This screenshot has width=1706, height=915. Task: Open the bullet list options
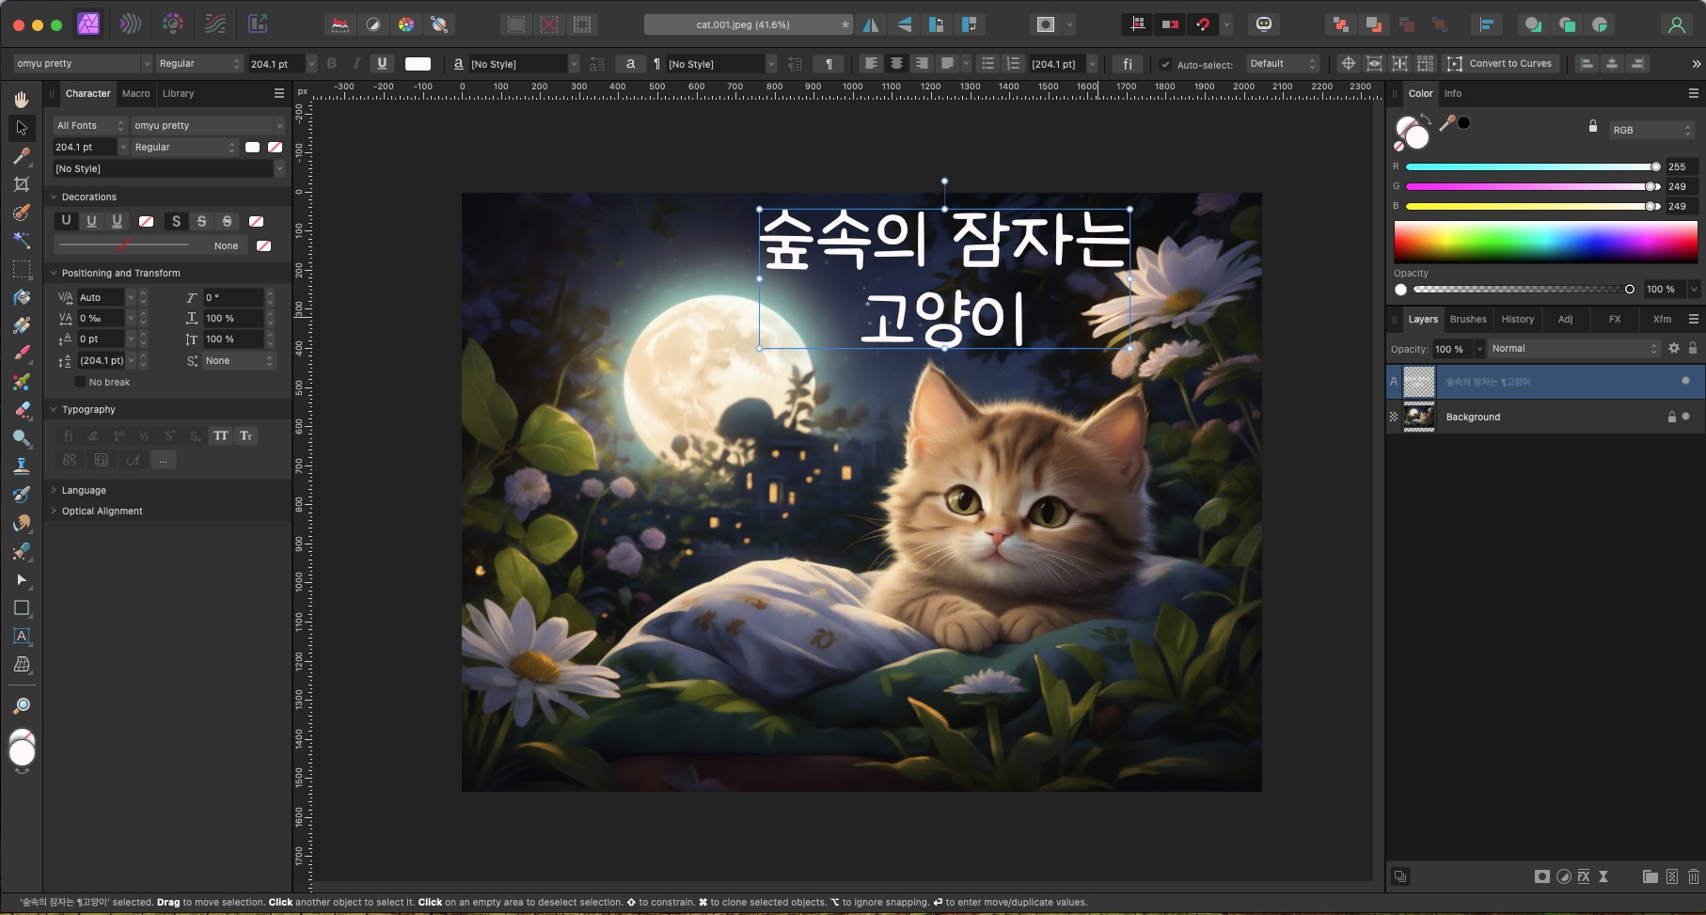coord(987,64)
